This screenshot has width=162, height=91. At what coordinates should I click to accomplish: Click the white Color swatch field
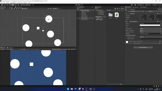150,25
